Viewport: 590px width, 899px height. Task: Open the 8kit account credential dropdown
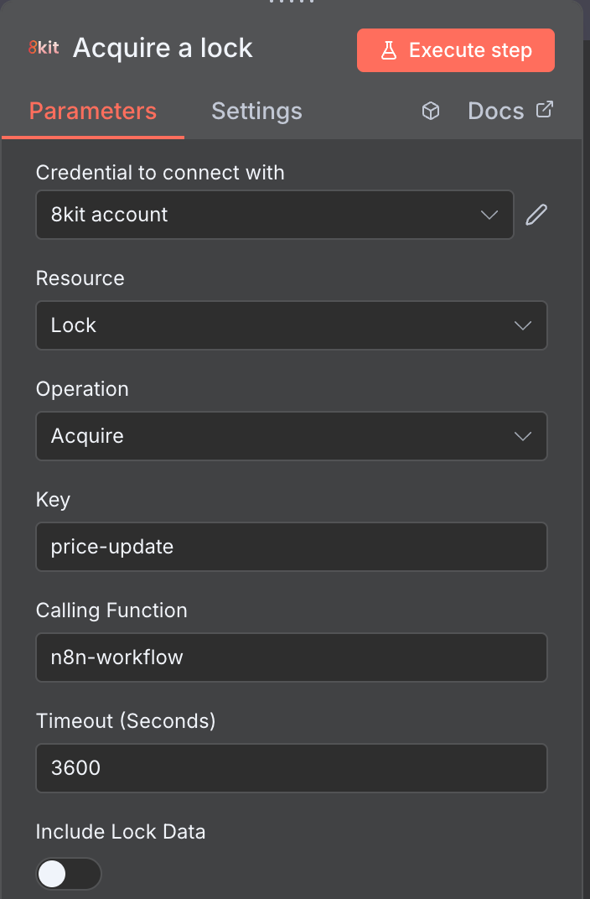(275, 215)
